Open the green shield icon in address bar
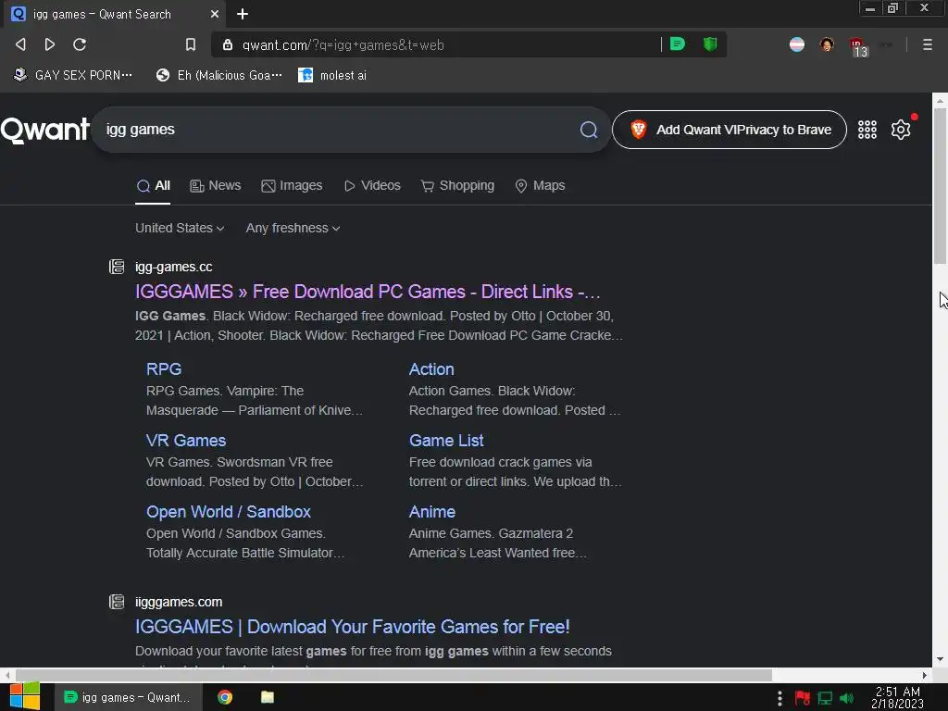 tap(710, 44)
